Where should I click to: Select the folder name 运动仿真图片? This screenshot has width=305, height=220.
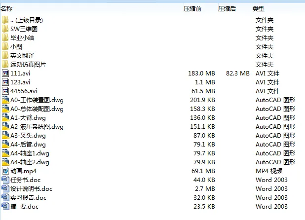coord(28,65)
